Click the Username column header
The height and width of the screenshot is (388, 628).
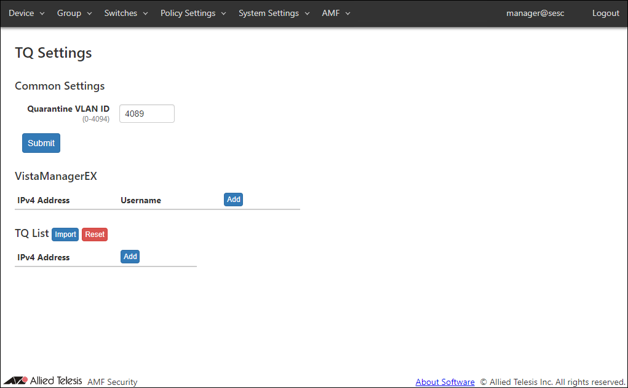(x=141, y=200)
